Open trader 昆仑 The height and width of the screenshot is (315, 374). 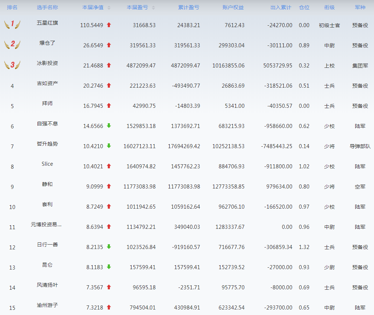coord(47,265)
